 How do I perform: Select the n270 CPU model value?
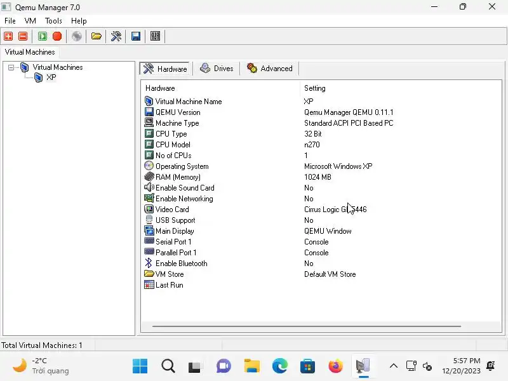pos(312,145)
